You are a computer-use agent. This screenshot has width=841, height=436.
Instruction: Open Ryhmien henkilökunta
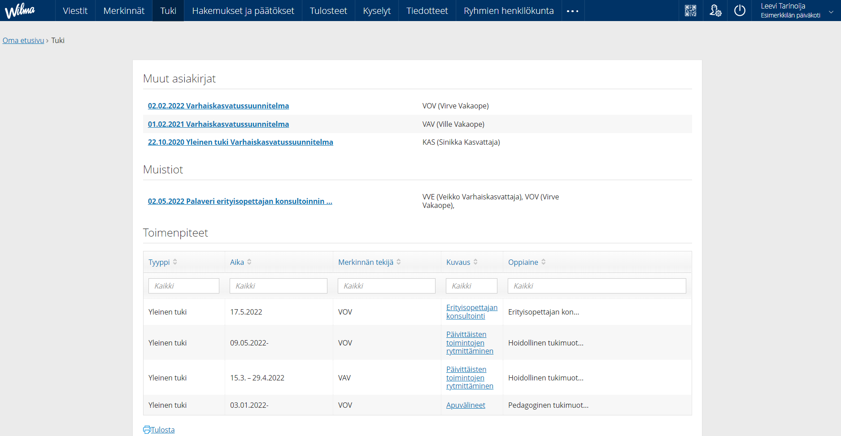click(x=509, y=11)
